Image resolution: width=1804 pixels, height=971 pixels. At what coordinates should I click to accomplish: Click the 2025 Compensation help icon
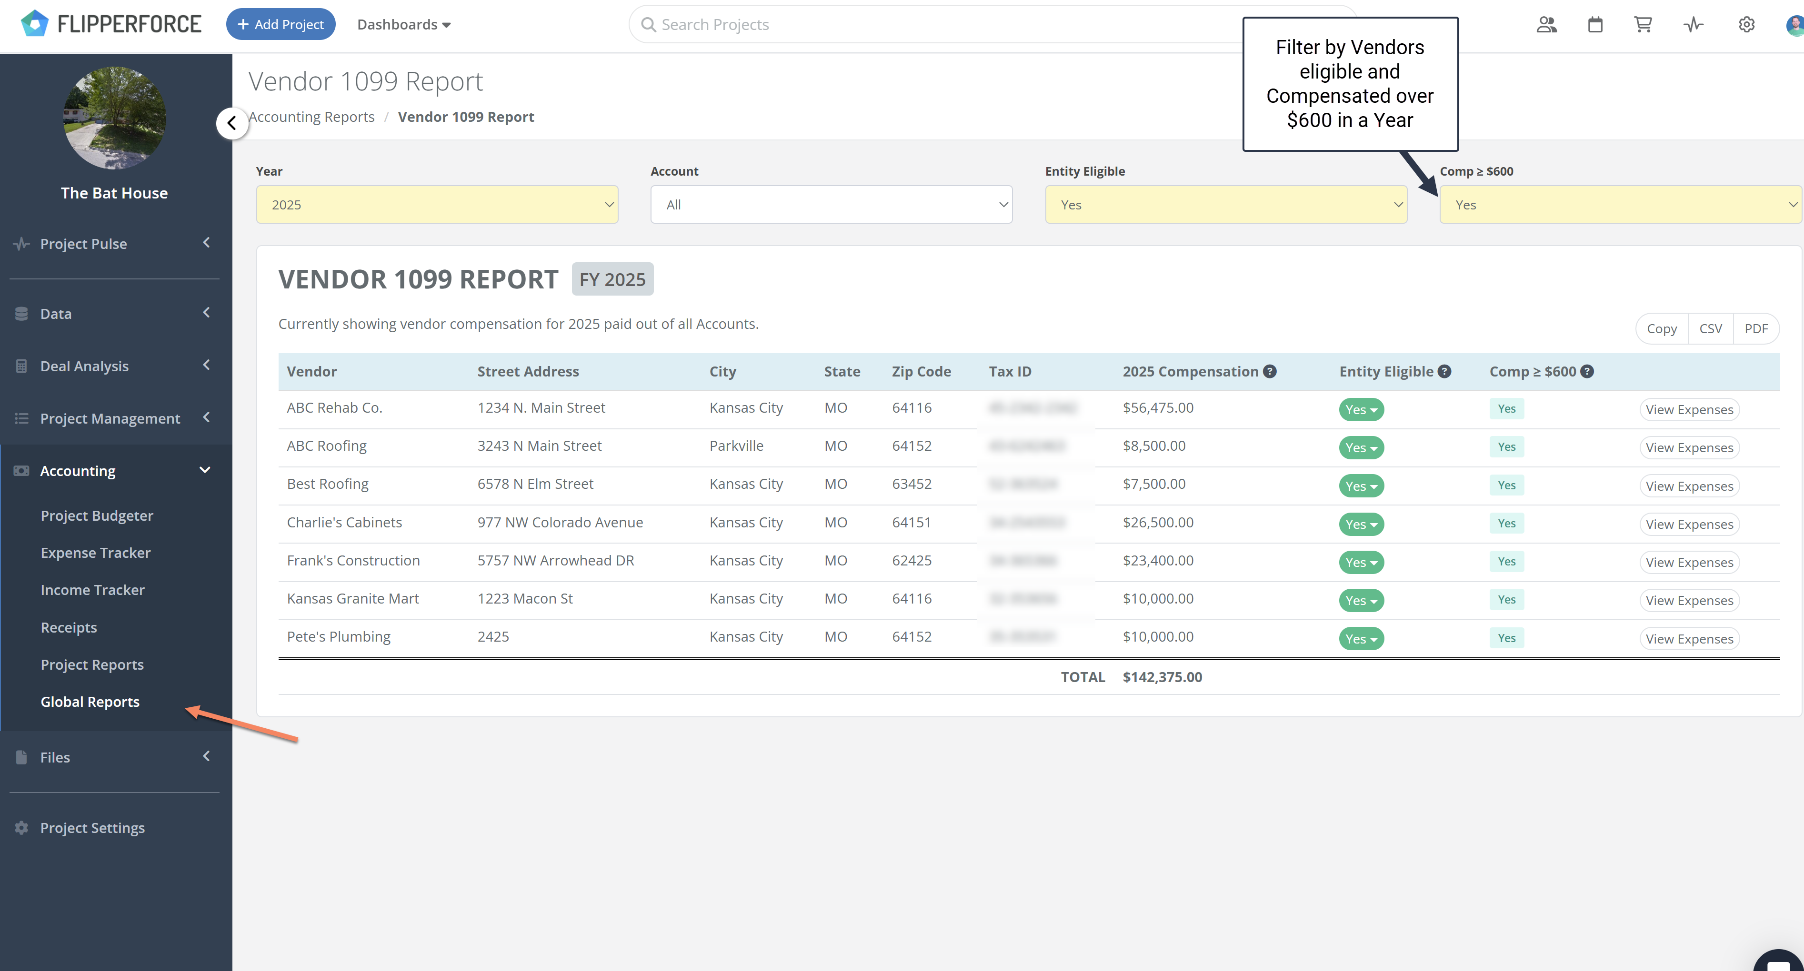pos(1270,372)
